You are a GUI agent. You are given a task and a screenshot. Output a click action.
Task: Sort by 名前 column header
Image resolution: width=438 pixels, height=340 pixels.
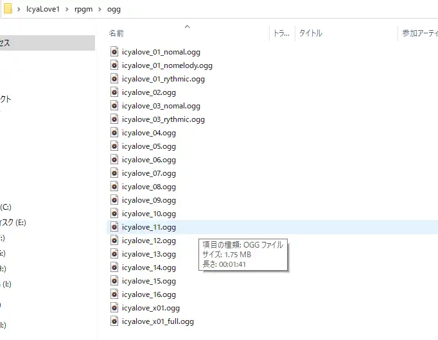point(116,33)
